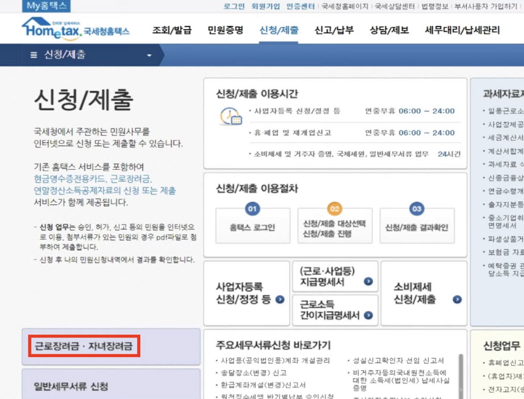Click the 03 step number badge
Screen dimensions: 524x399
[x=417, y=208]
